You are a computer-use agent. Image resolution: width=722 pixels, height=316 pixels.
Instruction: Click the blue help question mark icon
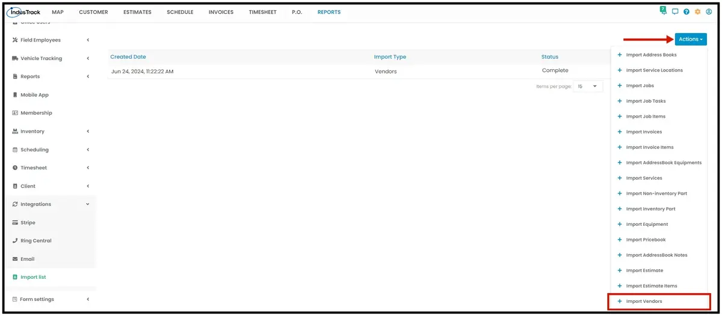coord(687,11)
